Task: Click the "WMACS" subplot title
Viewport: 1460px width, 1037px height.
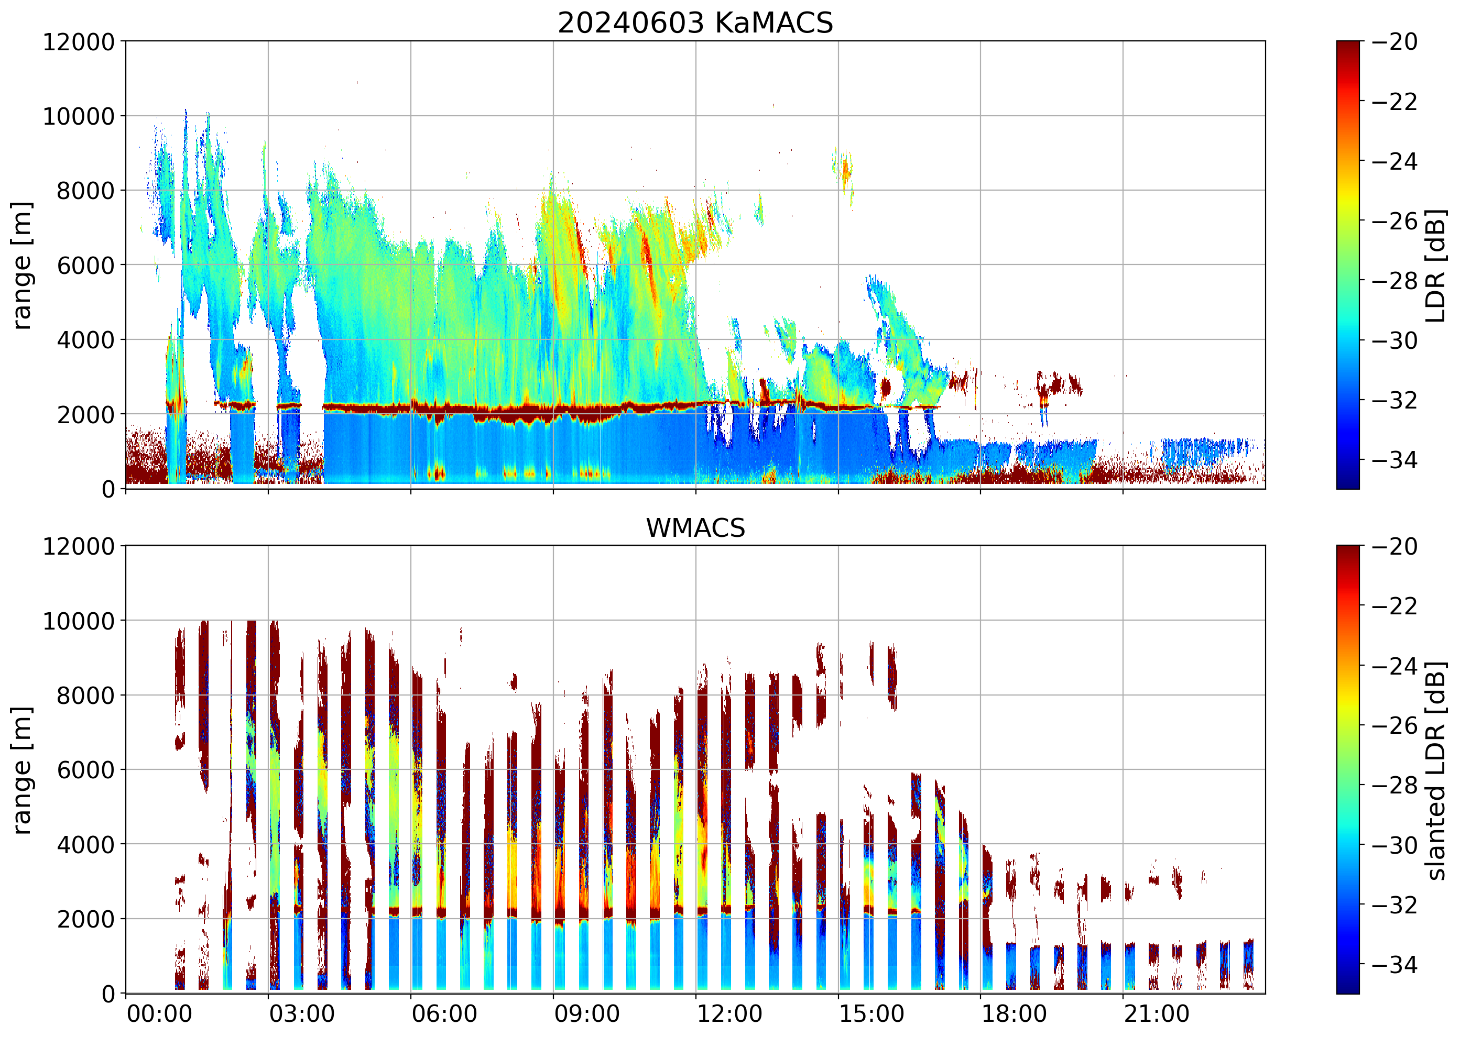Action: (x=695, y=528)
